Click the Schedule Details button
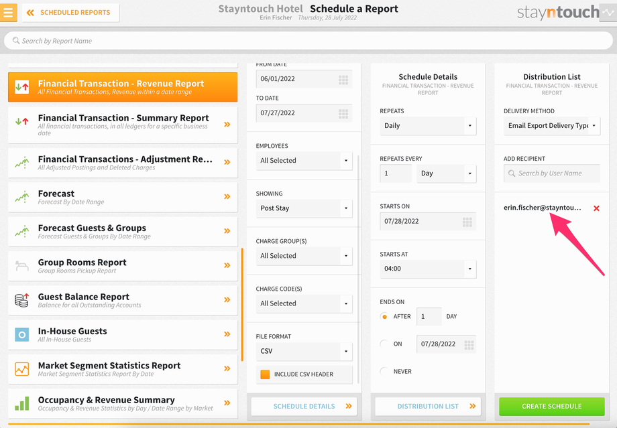Viewport: 617px width, 428px height. click(304, 407)
